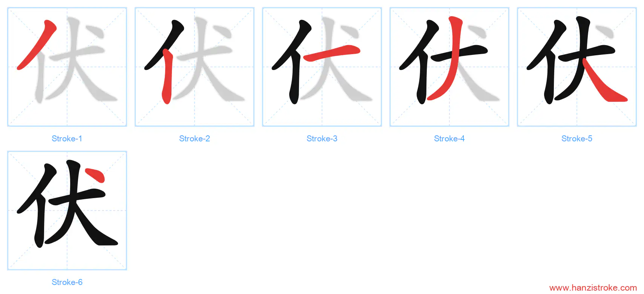Click the red vertical stroke in Stroke-2
644x294 pixels.
pyautogui.click(x=167, y=77)
